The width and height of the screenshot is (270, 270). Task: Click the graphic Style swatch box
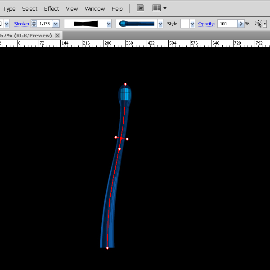pyautogui.click(x=185, y=24)
